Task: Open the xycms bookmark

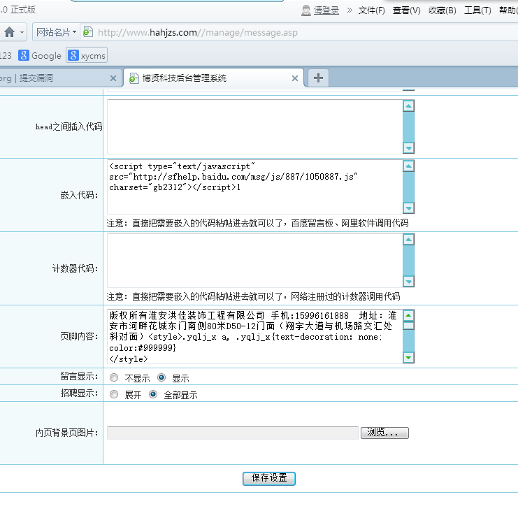Action: point(87,55)
